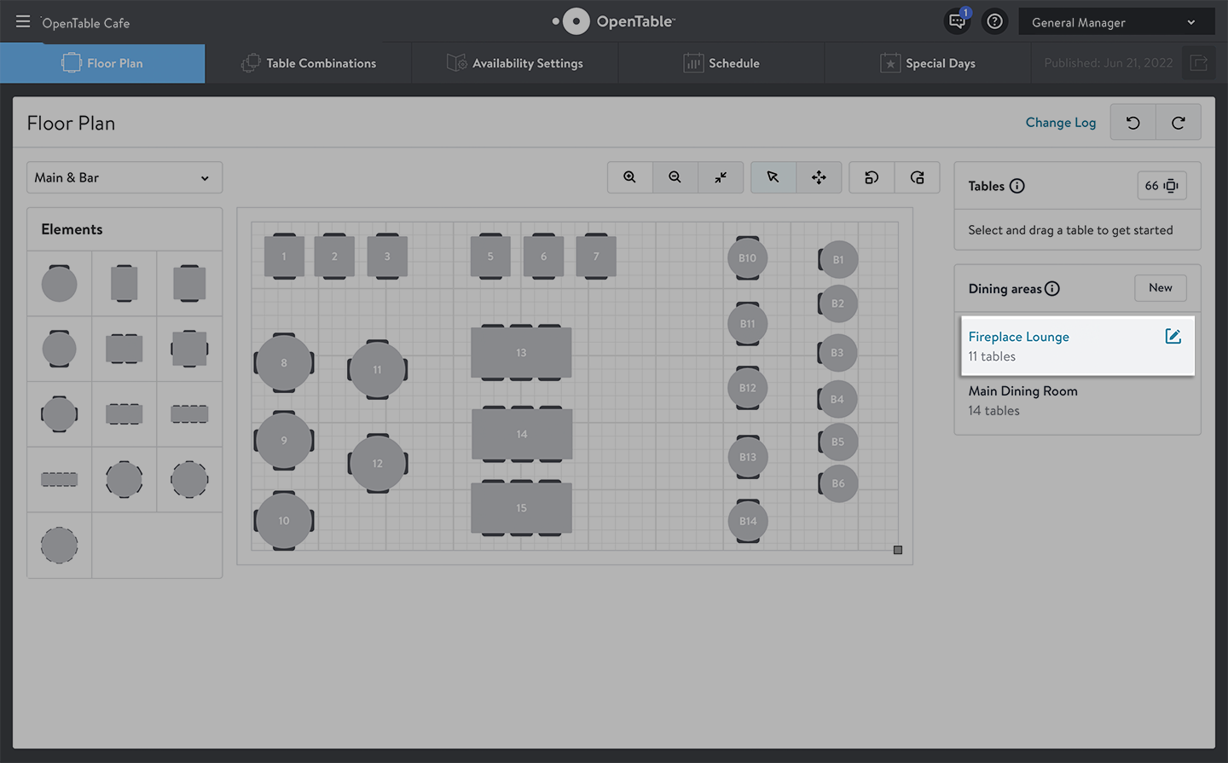Screen dimensions: 1228x763
Task: Select round table 11 on the floor plan
Action: [x=377, y=369]
